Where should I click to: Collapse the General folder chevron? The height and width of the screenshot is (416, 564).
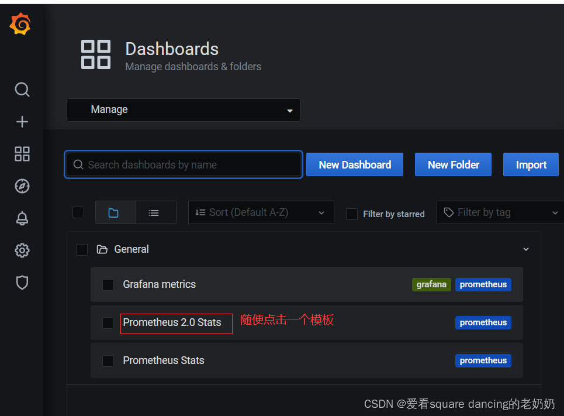[x=526, y=249]
